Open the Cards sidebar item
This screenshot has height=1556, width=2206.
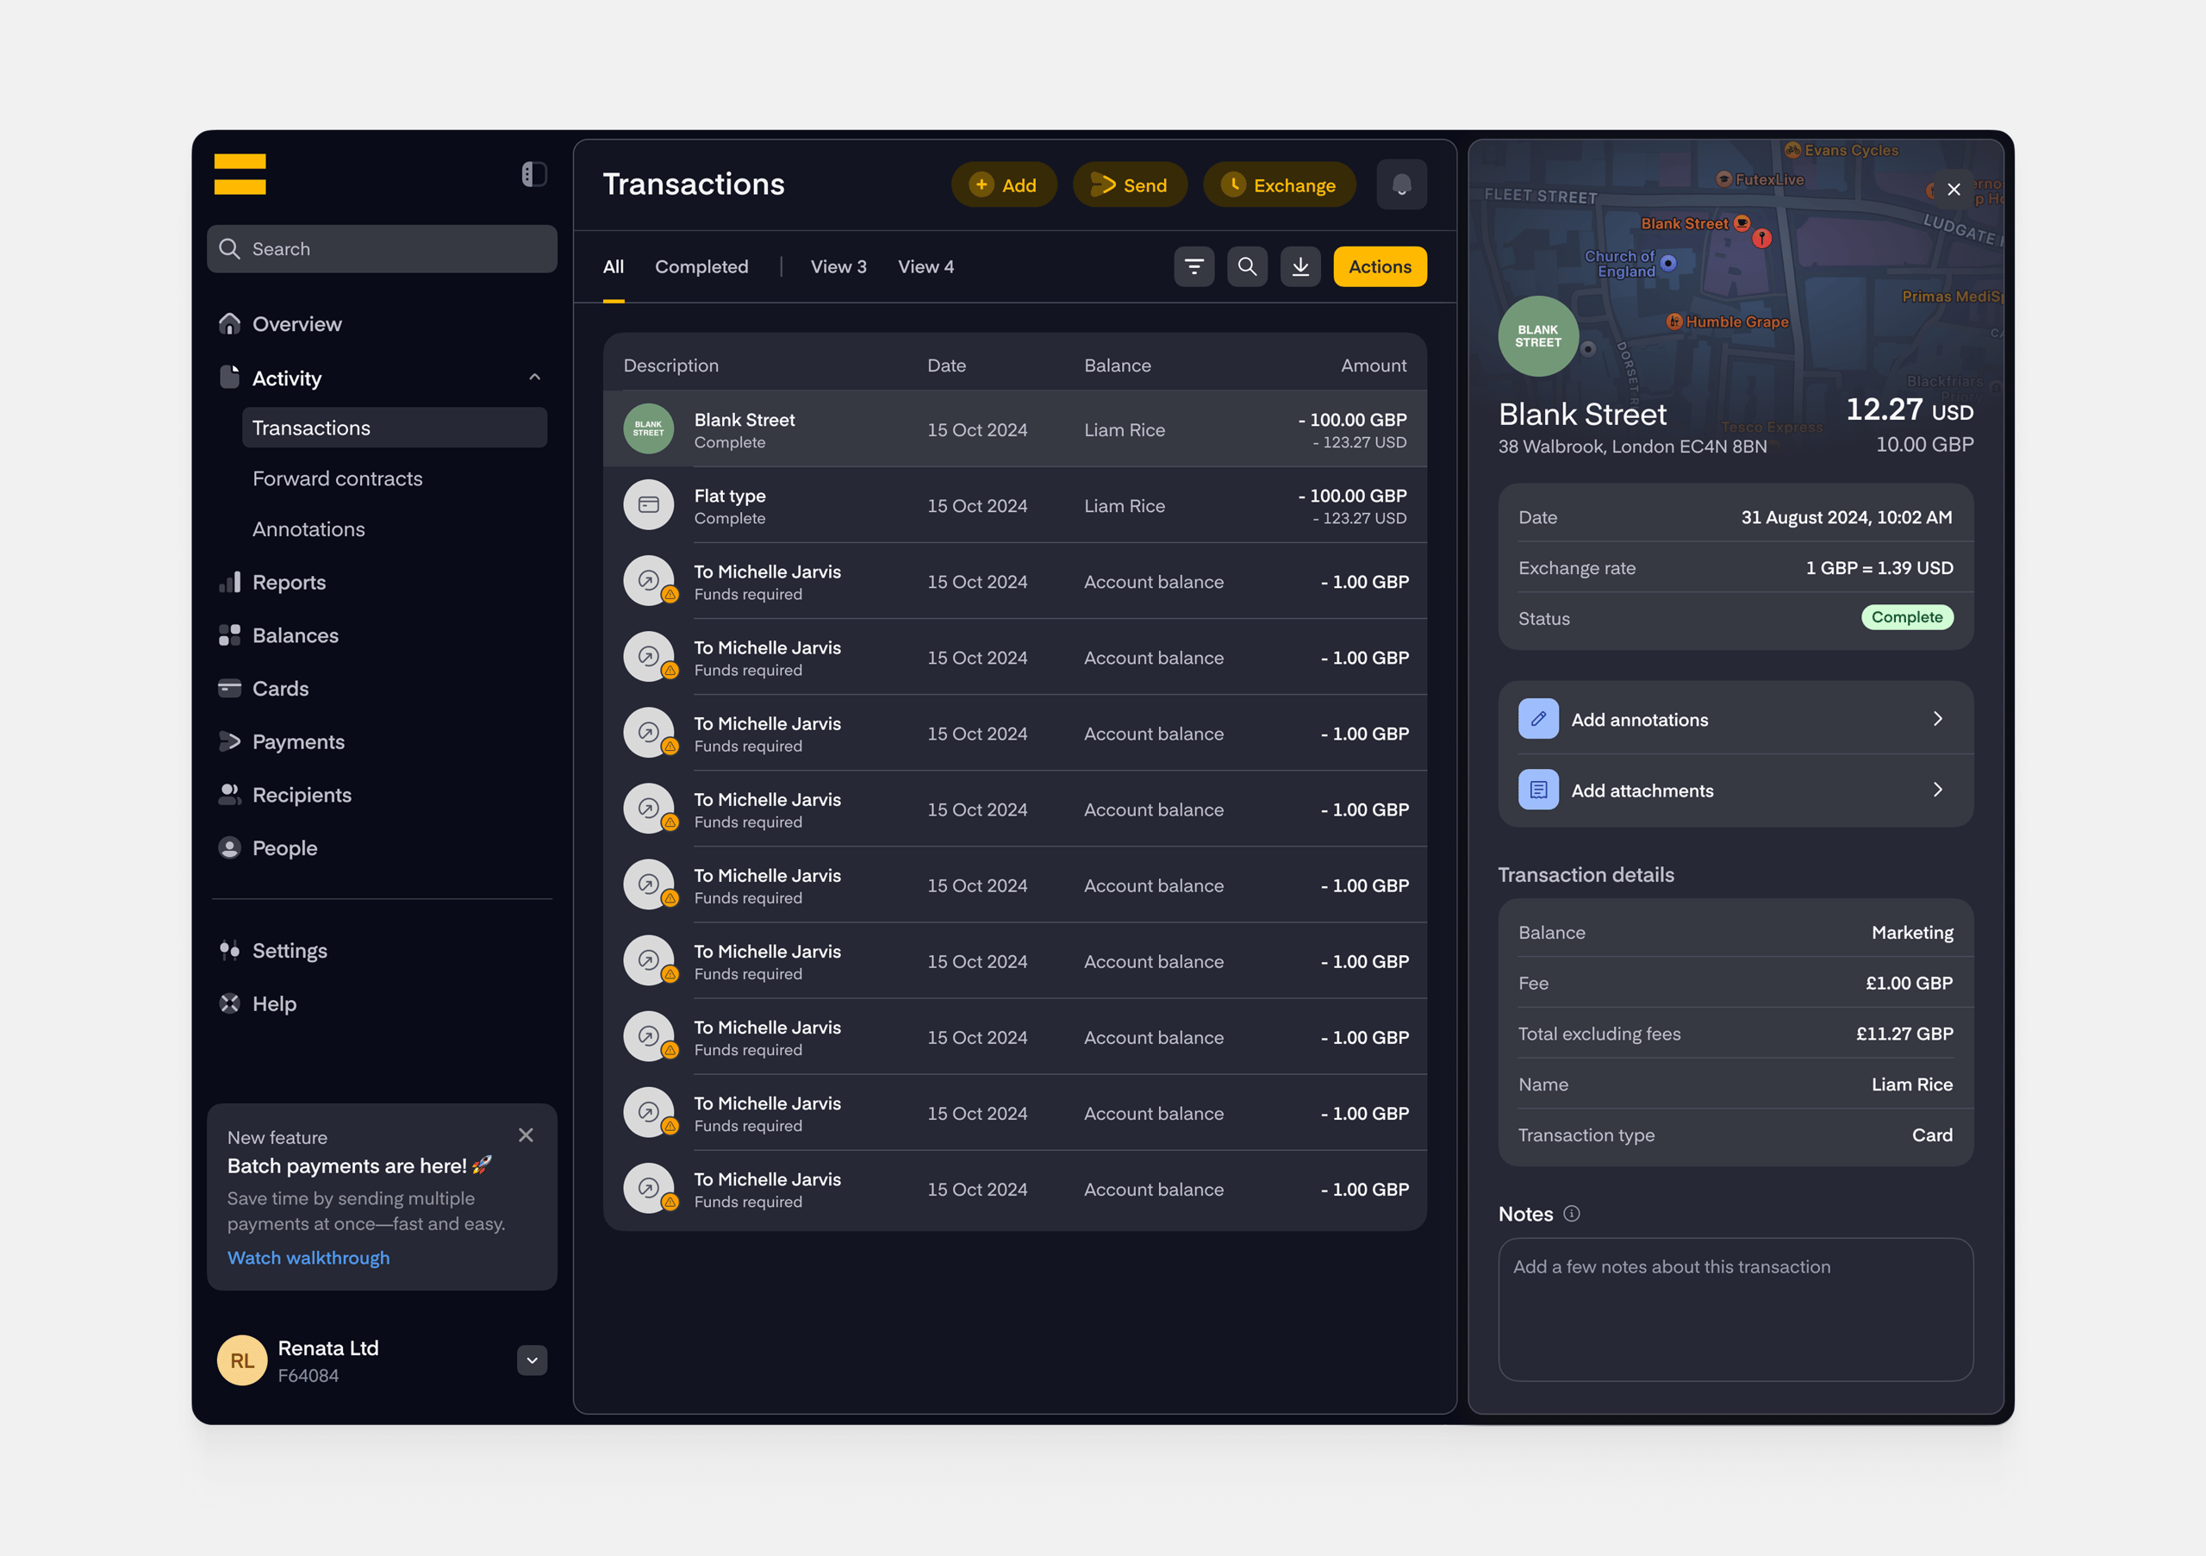point(279,688)
